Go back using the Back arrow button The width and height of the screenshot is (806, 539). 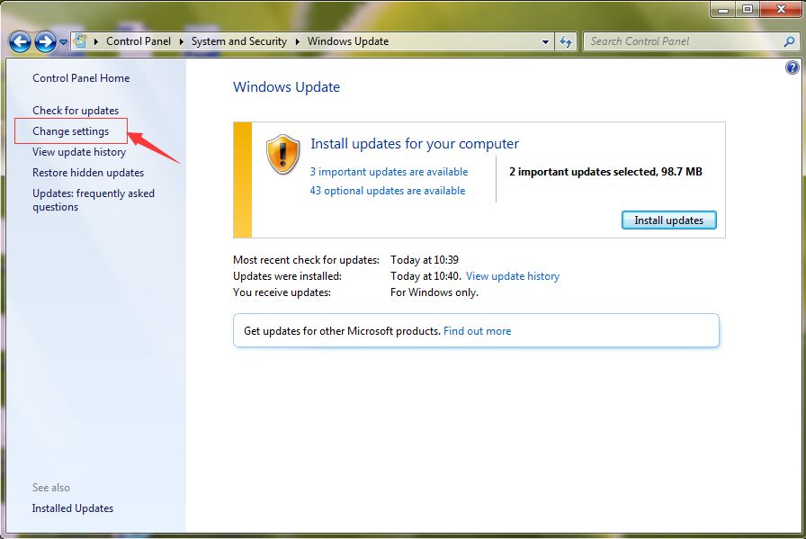[20, 41]
